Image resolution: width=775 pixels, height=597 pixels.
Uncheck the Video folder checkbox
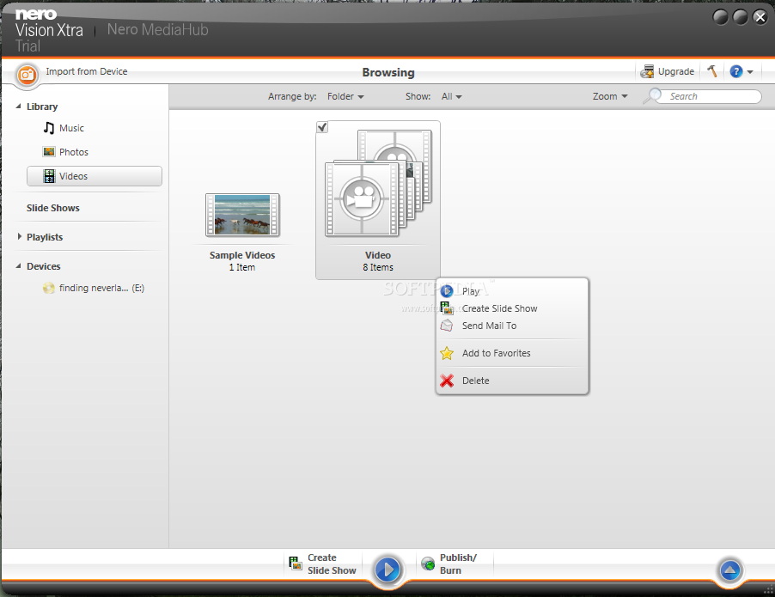[x=322, y=127]
